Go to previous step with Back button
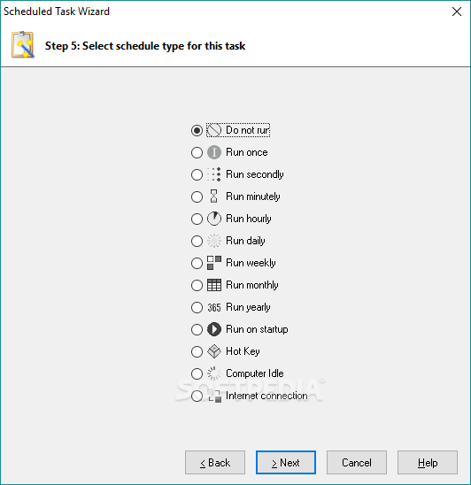Screen dimensions: 471x485 pyautogui.click(x=215, y=462)
